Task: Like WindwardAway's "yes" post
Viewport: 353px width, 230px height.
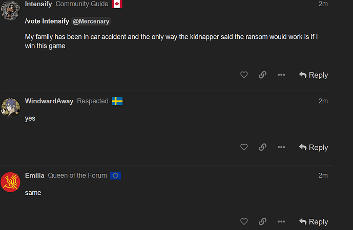Action: pos(244,148)
